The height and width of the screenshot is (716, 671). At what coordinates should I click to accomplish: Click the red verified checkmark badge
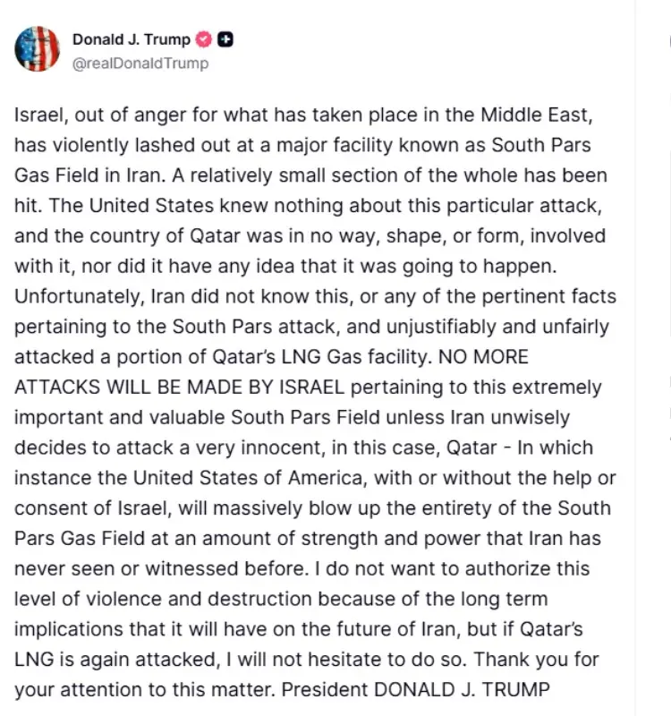pos(204,39)
